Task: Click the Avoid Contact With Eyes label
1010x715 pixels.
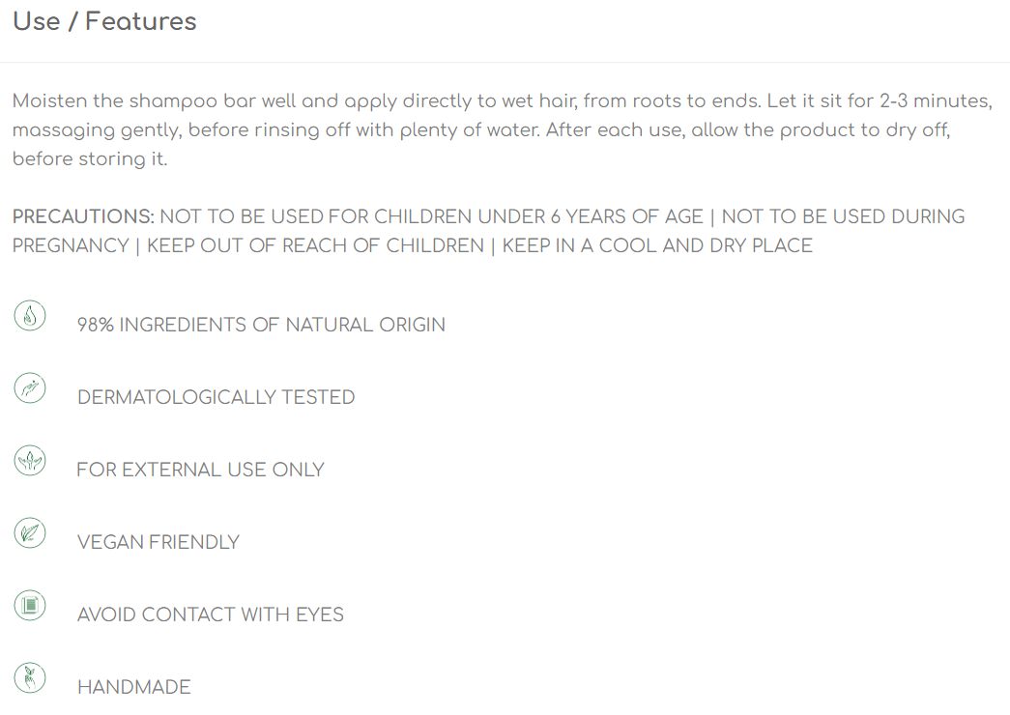Action: (210, 615)
